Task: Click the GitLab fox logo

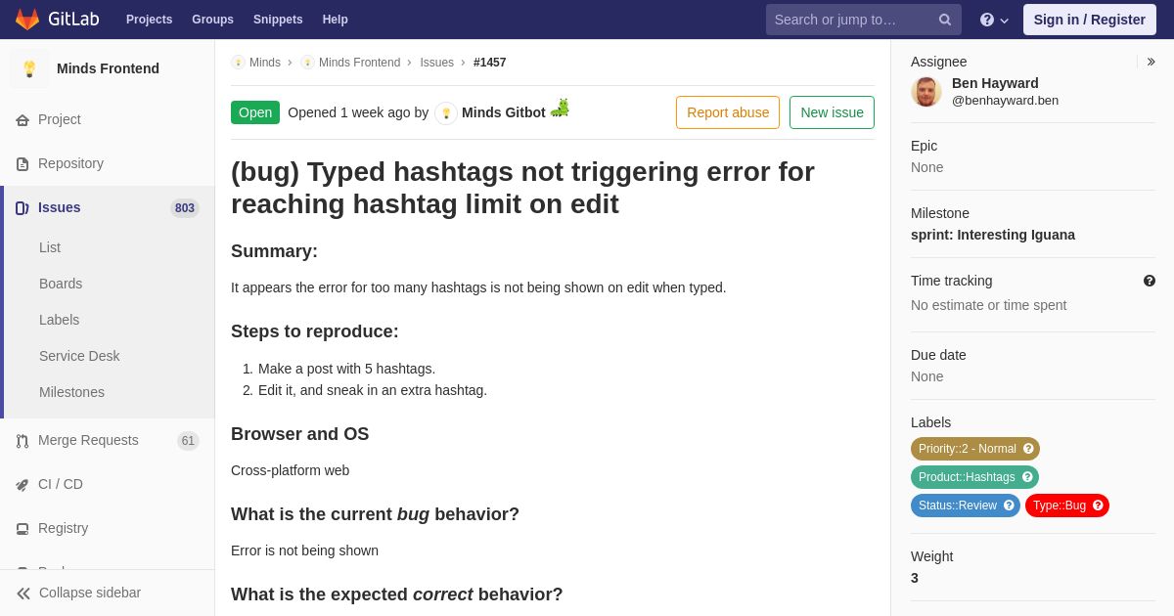Action: [x=27, y=20]
